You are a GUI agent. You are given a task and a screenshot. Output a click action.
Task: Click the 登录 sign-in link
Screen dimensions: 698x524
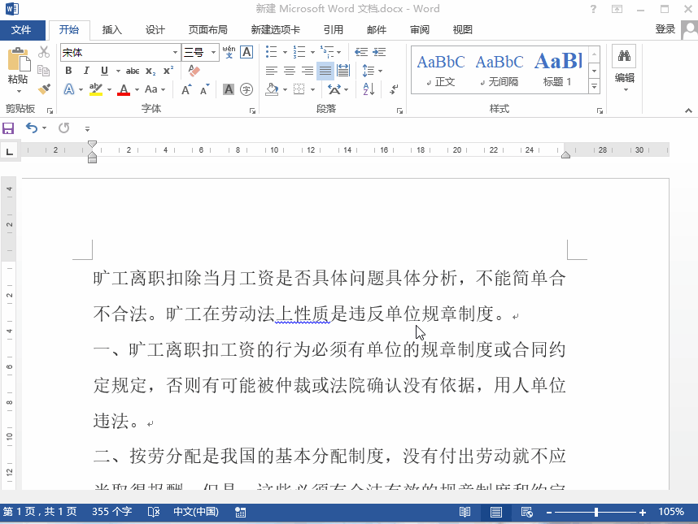point(665,29)
